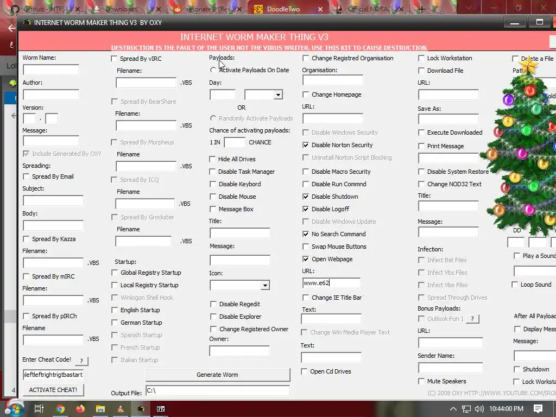Click the question mark beside Outlook Fun 1

[472, 319]
